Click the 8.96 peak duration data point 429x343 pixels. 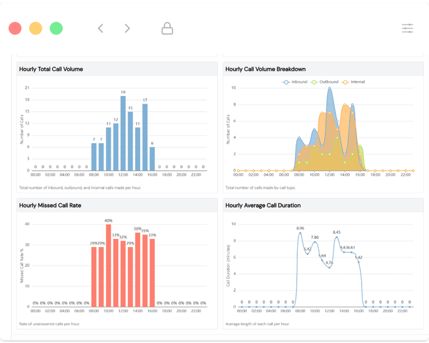(300, 233)
